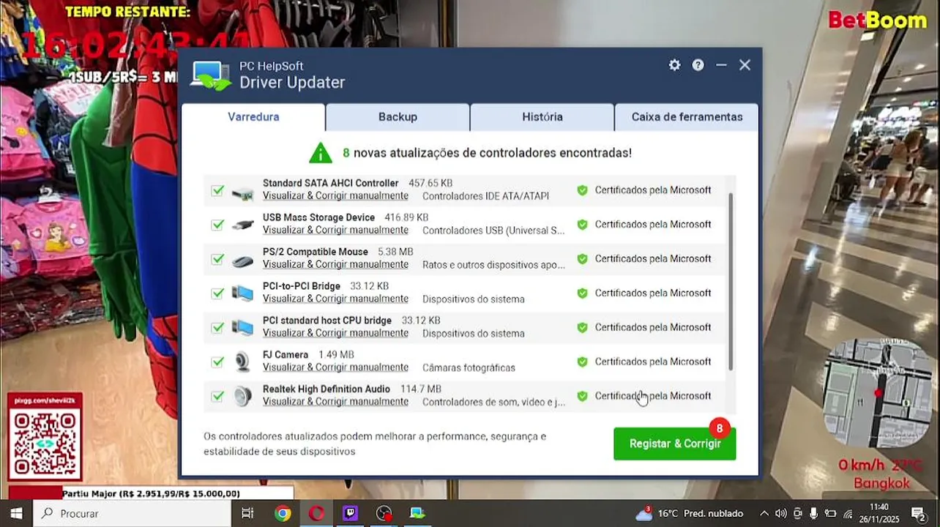This screenshot has height=527, width=940.
Task: Open Task View from the taskbar
Action: coord(247,513)
